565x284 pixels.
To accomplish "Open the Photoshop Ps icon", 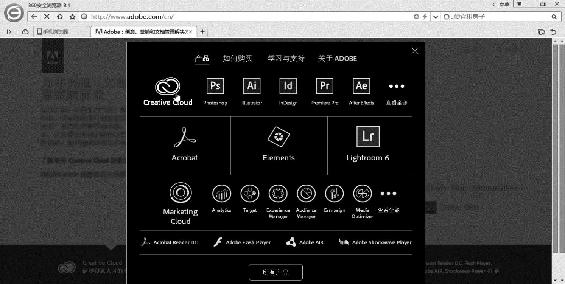I will pos(215,86).
